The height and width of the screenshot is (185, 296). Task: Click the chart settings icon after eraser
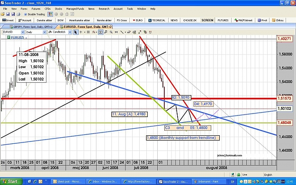pyautogui.click(x=134, y=32)
